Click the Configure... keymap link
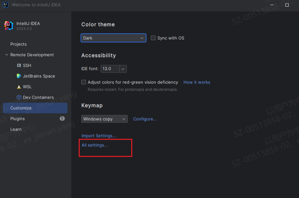 click(145, 119)
